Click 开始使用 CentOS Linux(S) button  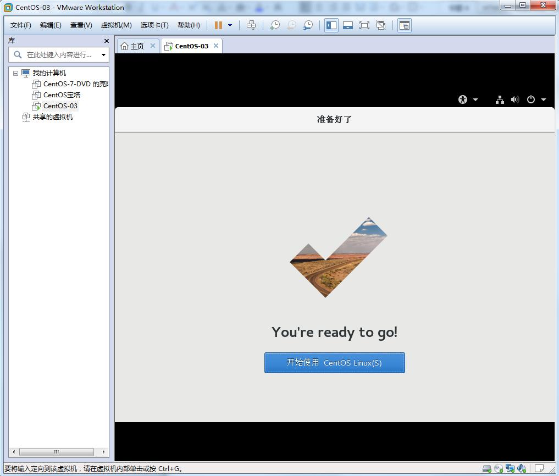pos(334,363)
